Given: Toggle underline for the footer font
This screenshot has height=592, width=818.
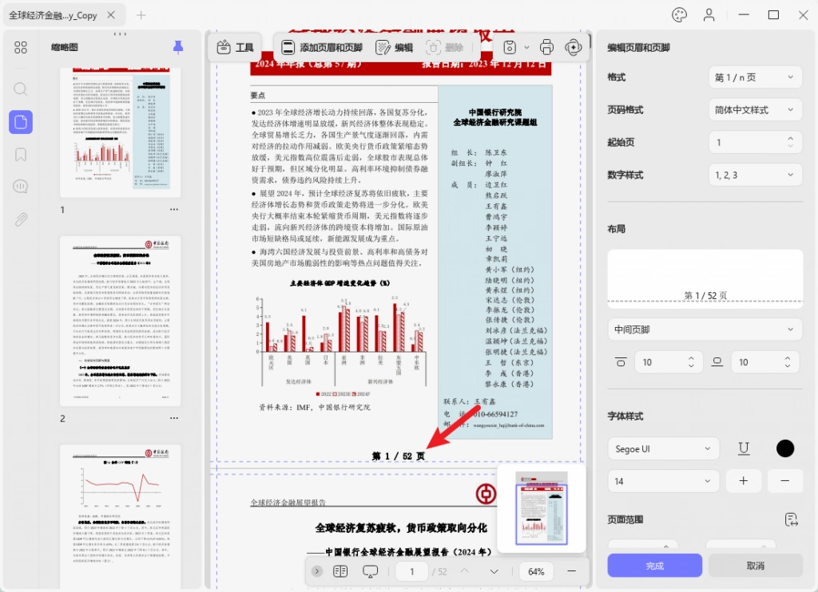Looking at the screenshot, I should click(x=744, y=448).
